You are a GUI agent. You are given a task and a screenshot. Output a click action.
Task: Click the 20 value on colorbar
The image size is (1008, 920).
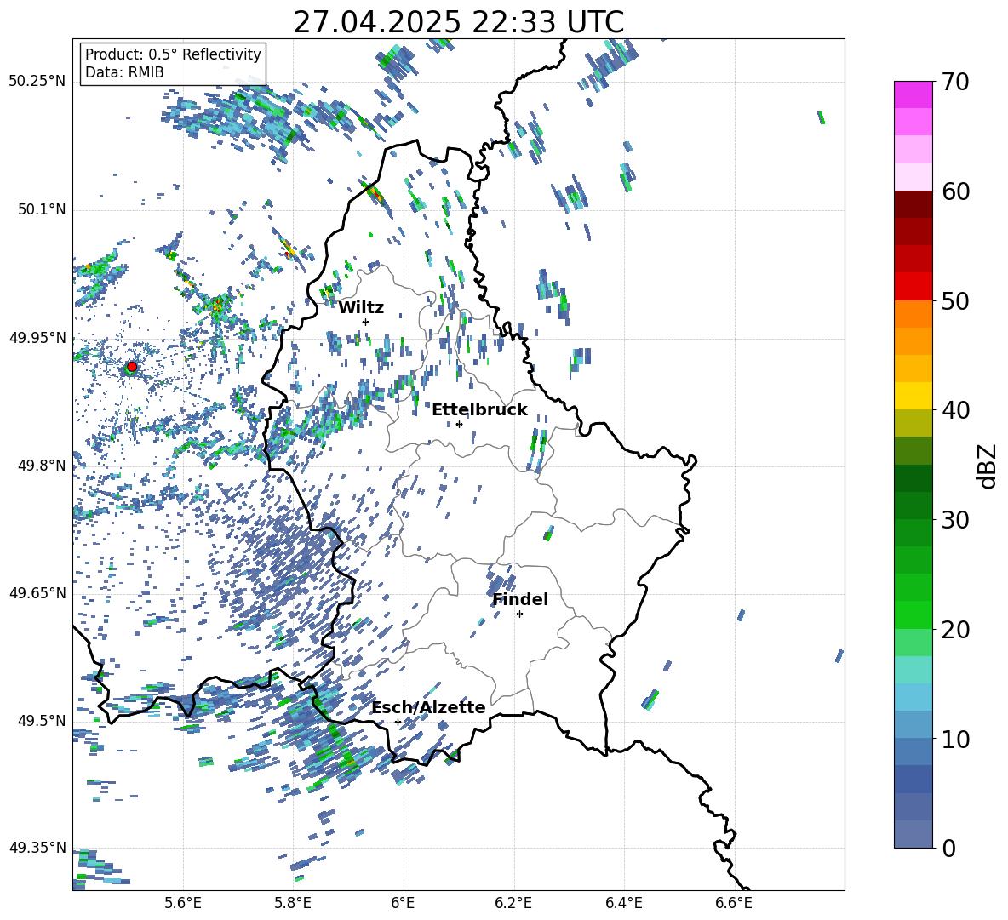click(955, 630)
